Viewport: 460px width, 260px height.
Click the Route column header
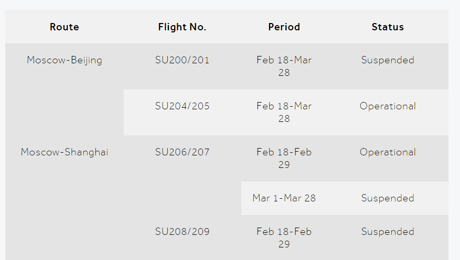tap(64, 27)
